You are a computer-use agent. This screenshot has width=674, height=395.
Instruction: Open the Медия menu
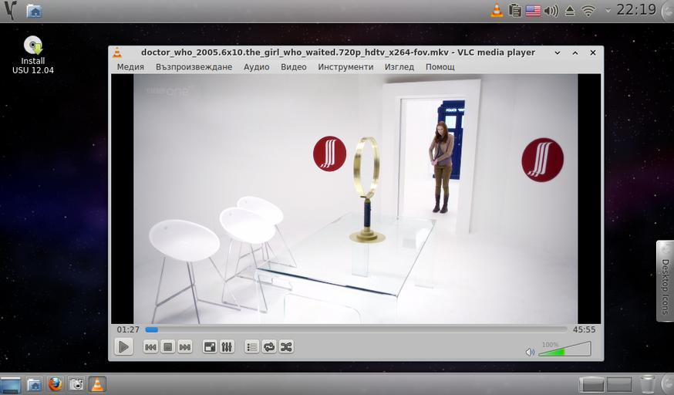point(130,67)
